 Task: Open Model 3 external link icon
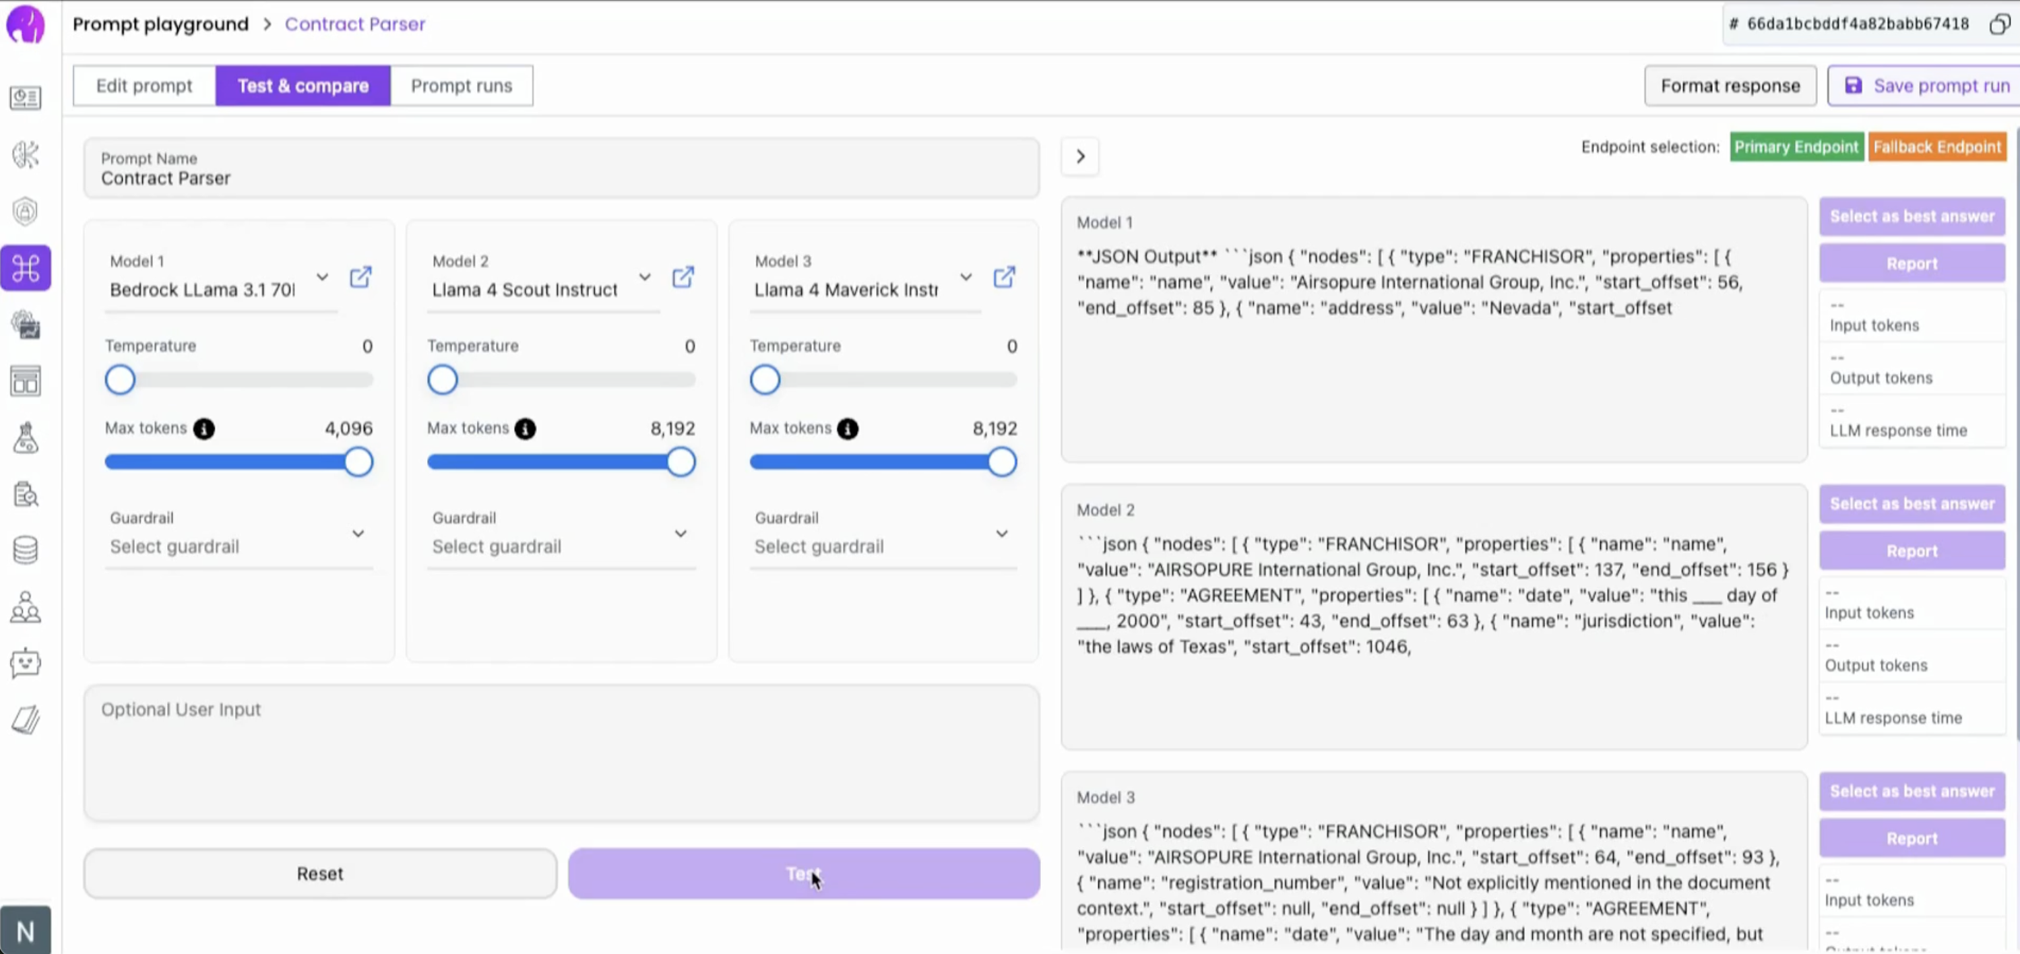point(1004,277)
